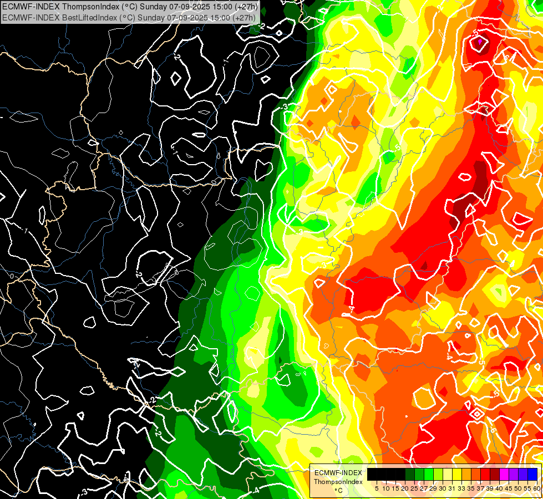This screenshot has height=499, width=543.
Task: Click the ThompsonIndex title line at top
Action: tap(130, 7)
